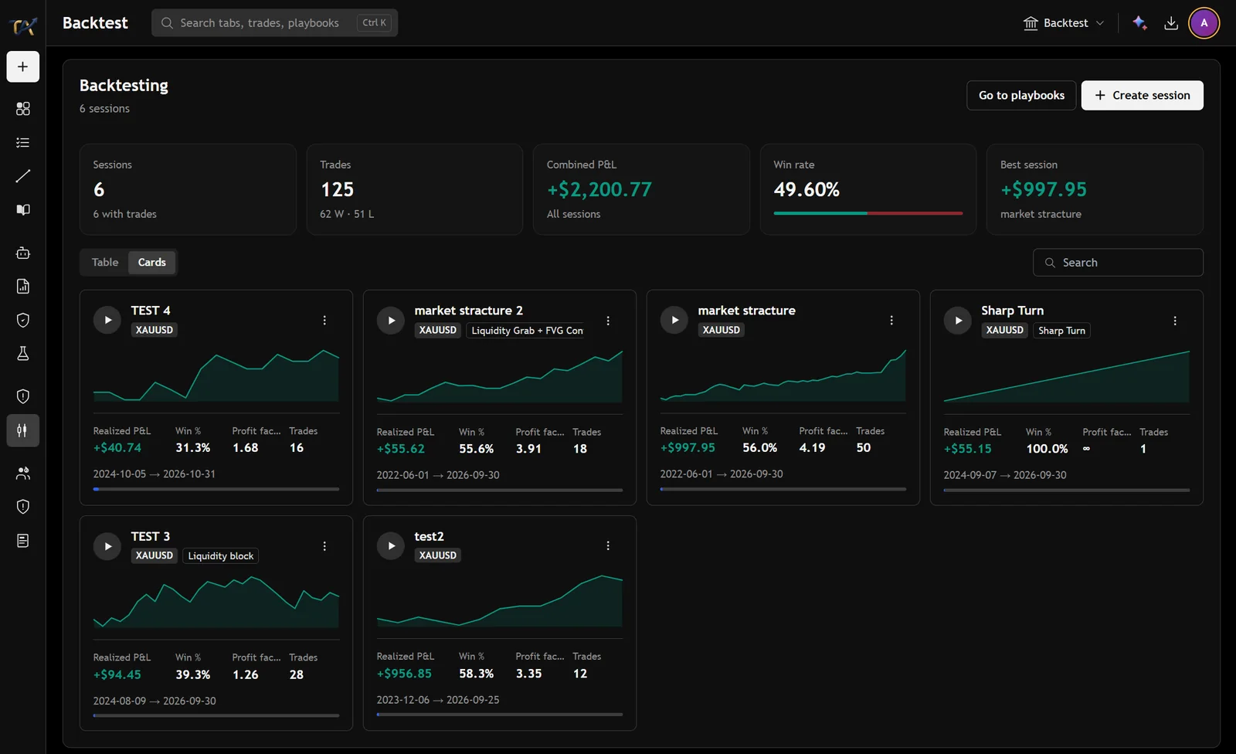Focus the sessions Search field

1118,263
